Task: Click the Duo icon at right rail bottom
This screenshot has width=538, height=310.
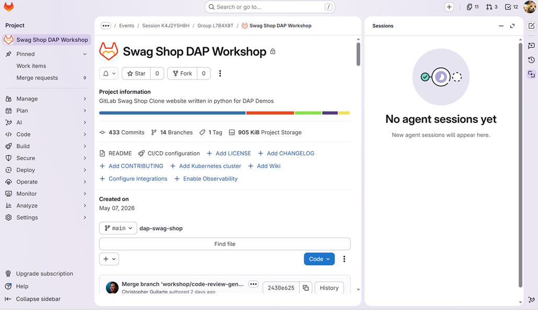Action: coord(532,300)
